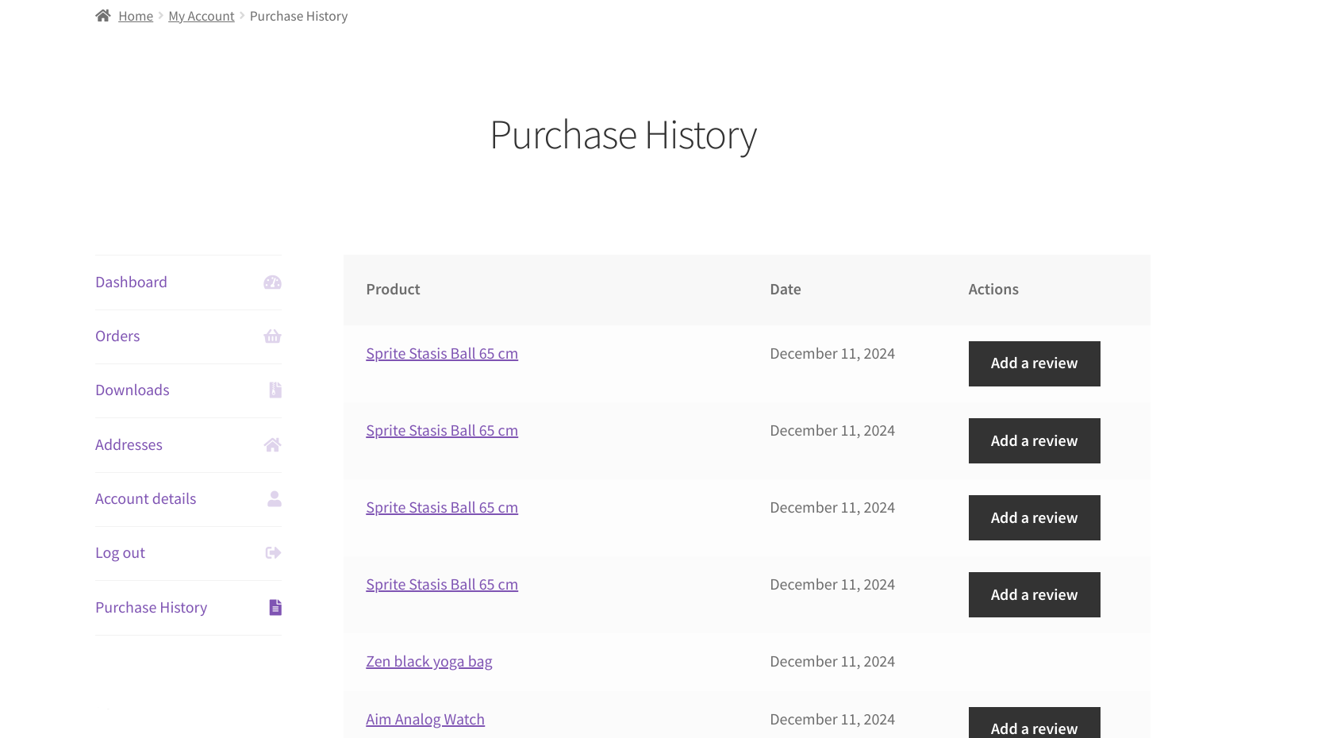Click the Dashboard gauge icon

click(x=272, y=283)
